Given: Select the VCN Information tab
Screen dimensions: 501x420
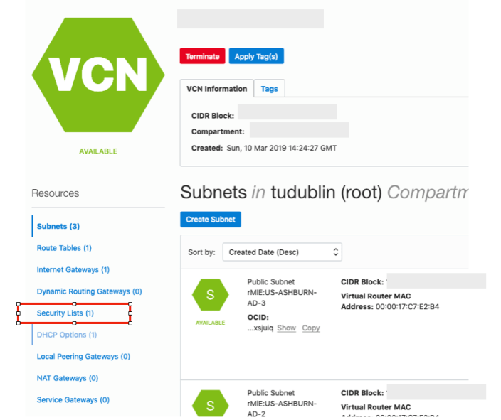Looking at the screenshot, I should [216, 89].
